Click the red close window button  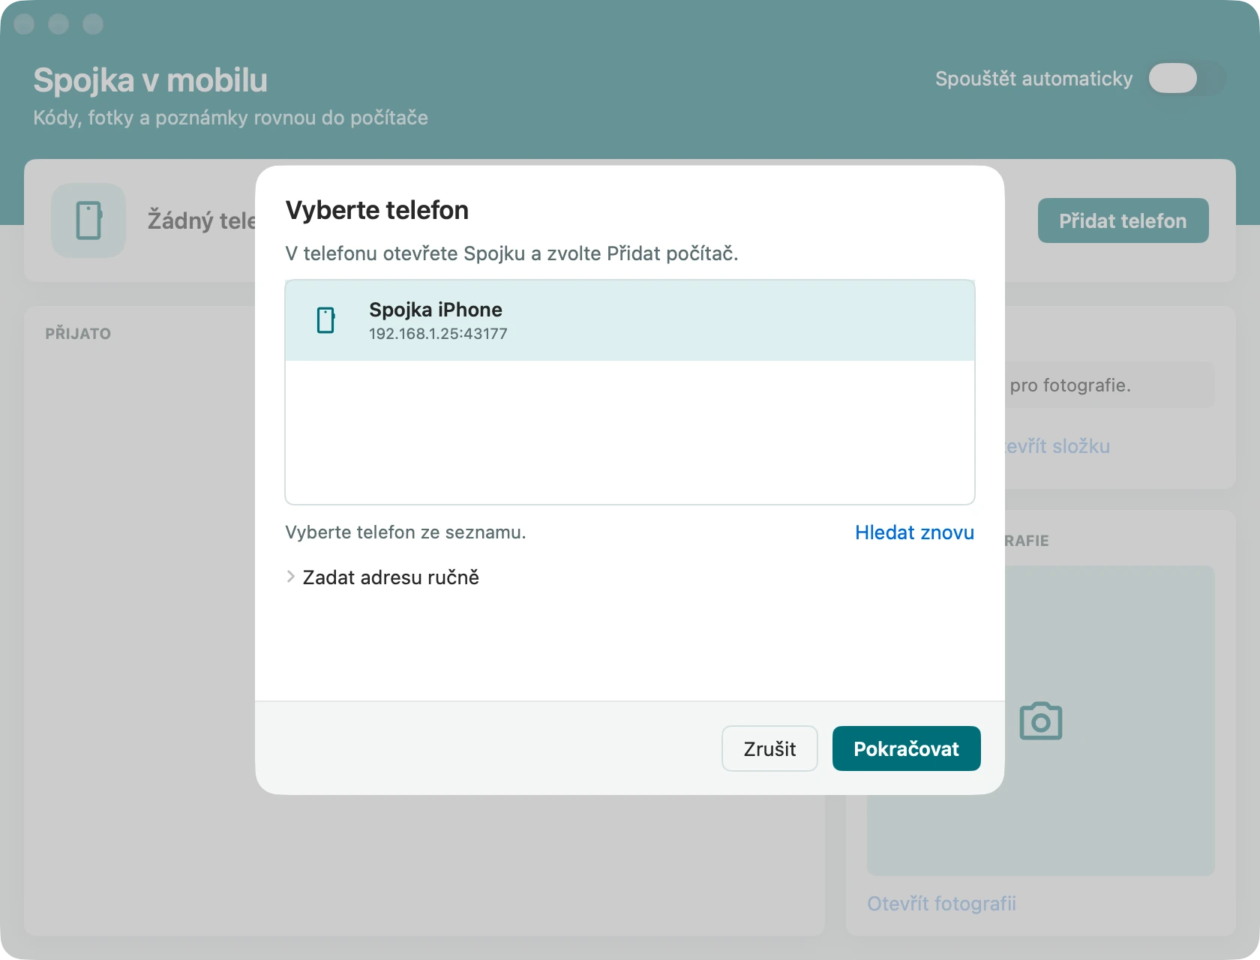click(24, 24)
